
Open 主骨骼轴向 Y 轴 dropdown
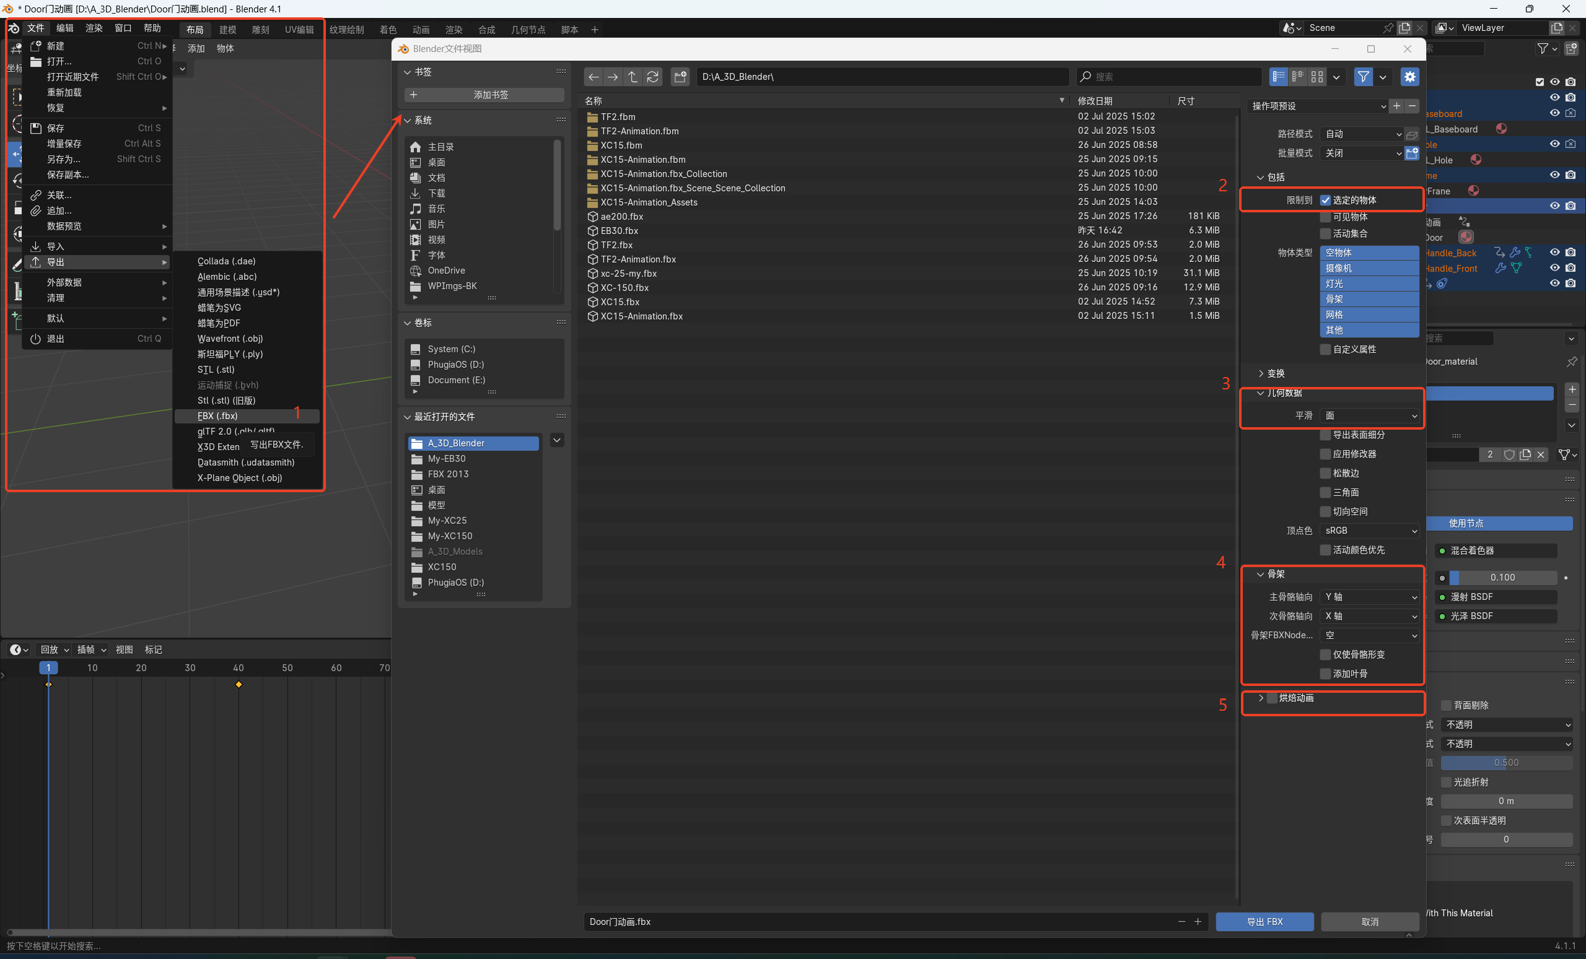tap(1369, 597)
